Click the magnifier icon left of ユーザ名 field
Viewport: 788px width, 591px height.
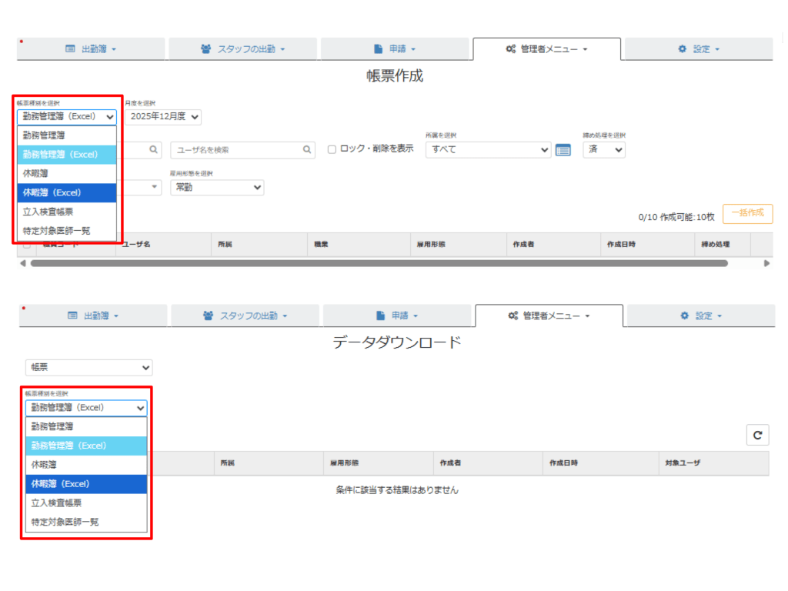point(154,150)
